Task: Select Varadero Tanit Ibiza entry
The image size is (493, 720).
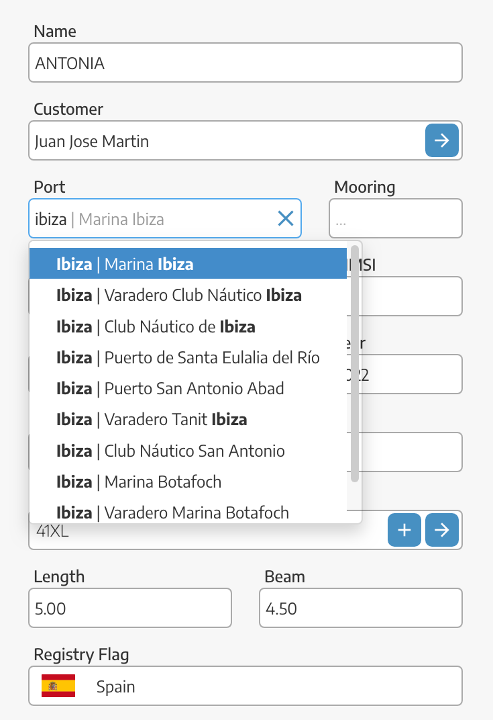Action: pyautogui.click(x=188, y=419)
